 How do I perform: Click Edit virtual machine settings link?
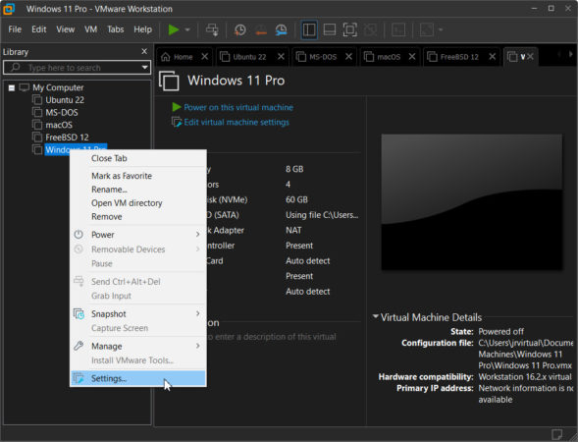(x=236, y=122)
